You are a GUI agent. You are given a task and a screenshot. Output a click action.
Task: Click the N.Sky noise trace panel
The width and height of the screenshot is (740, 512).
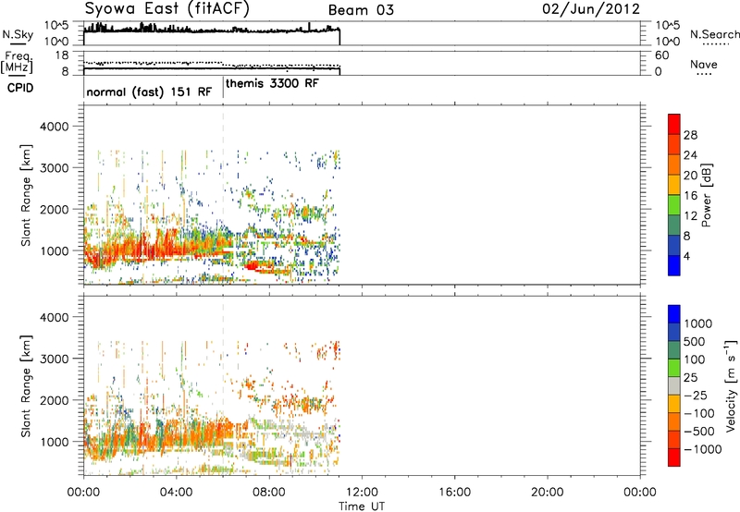pos(362,33)
